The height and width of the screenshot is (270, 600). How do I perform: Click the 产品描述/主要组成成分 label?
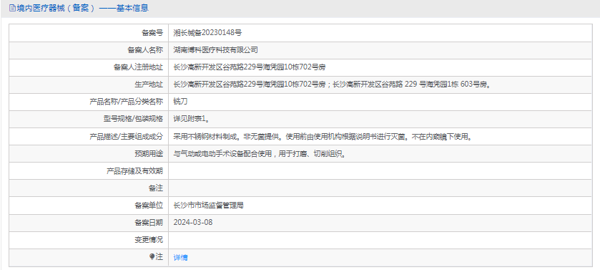127,136
